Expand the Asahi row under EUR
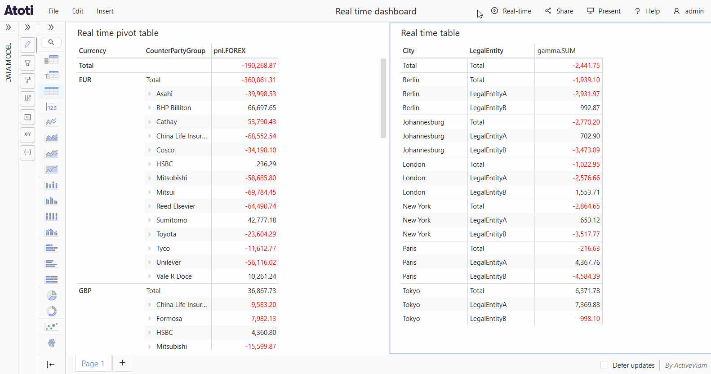The width and height of the screenshot is (711, 374). tap(150, 94)
